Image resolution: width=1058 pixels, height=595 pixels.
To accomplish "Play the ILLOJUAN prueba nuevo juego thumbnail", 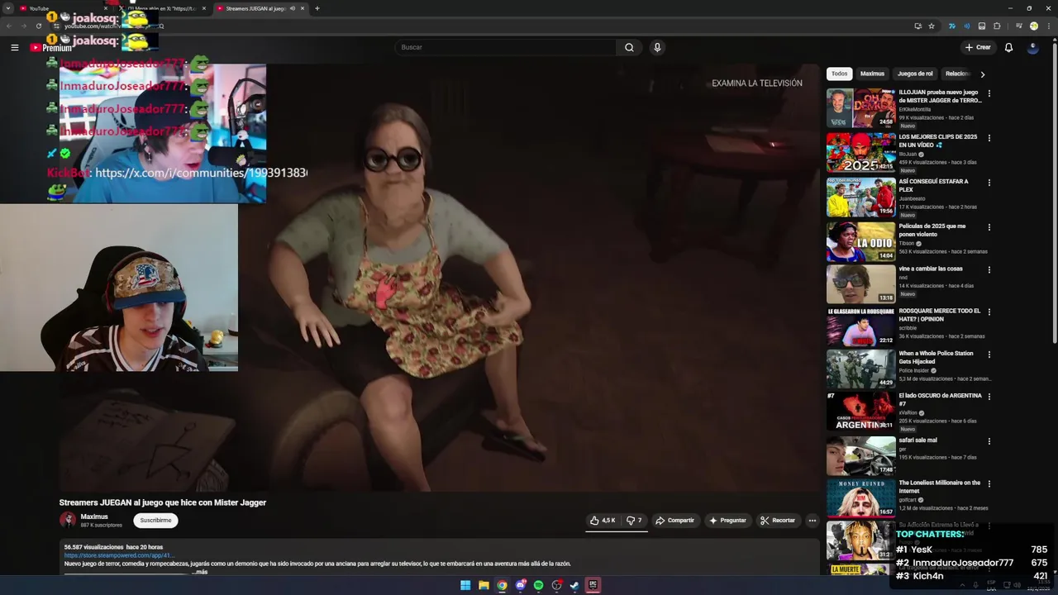I will tap(860, 108).
